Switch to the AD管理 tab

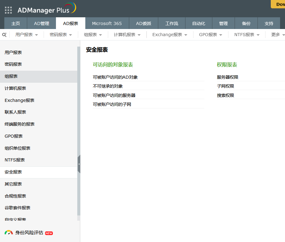(41, 23)
